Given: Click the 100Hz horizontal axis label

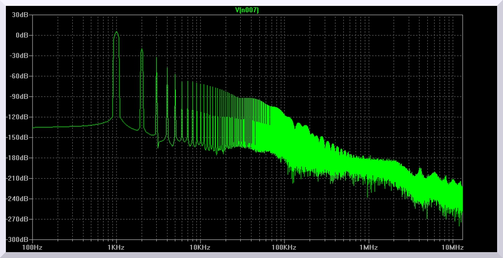Looking at the screenshot, I should tap(32, 248).
